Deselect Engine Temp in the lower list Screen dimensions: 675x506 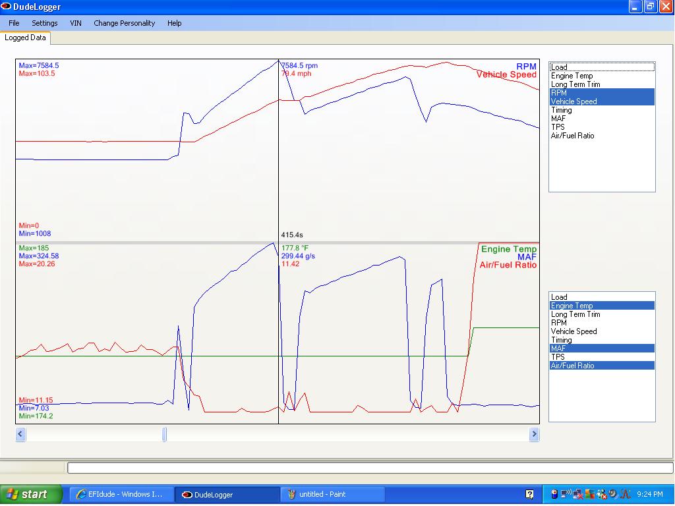coord(602,306)
